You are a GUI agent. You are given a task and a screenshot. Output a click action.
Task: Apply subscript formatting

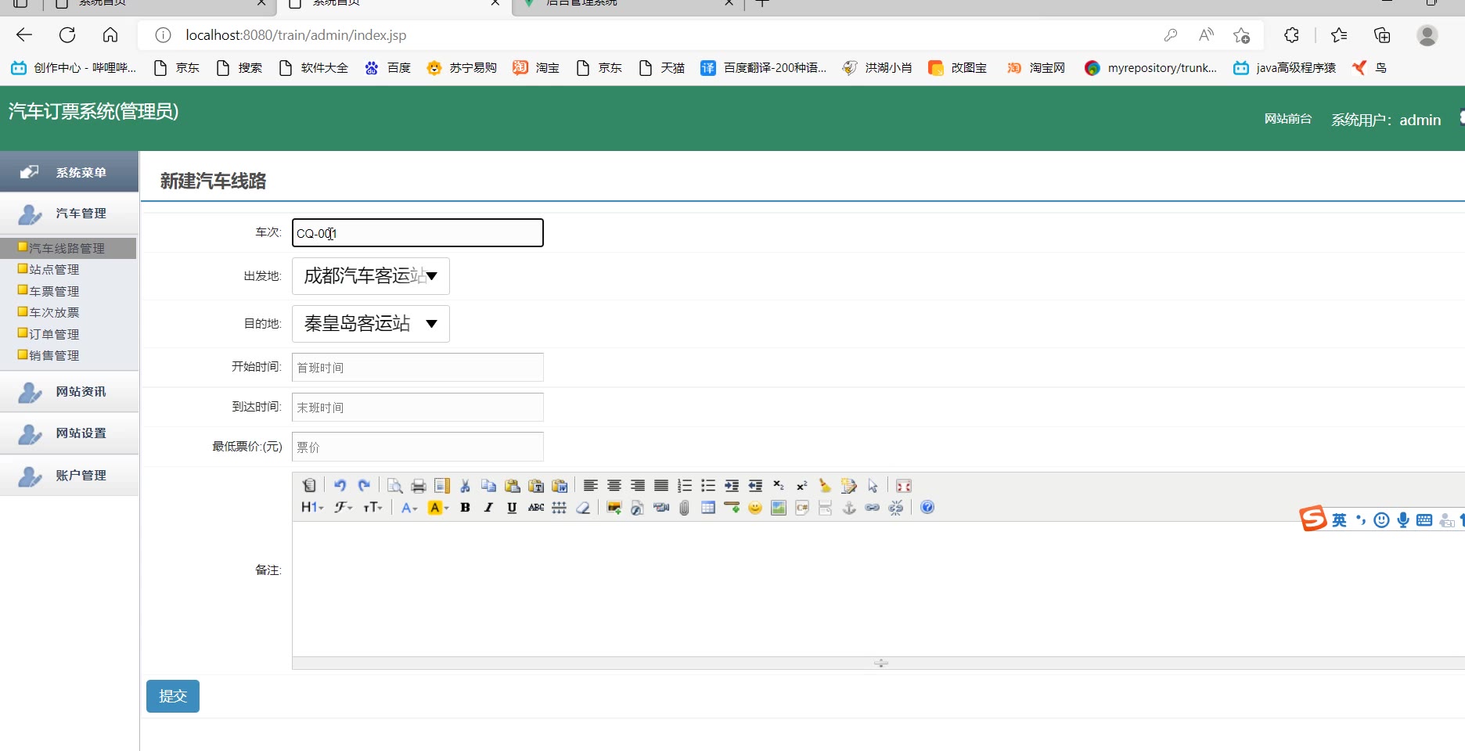[779, 486]
